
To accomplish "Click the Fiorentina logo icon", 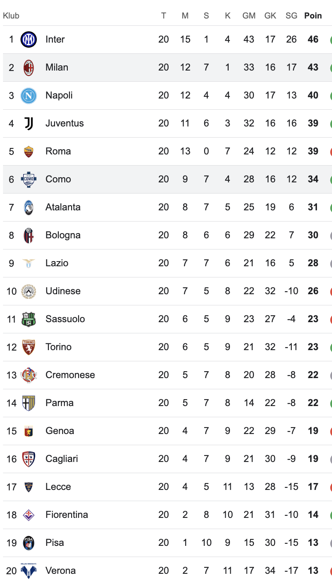I will click(x=29, y=515).
